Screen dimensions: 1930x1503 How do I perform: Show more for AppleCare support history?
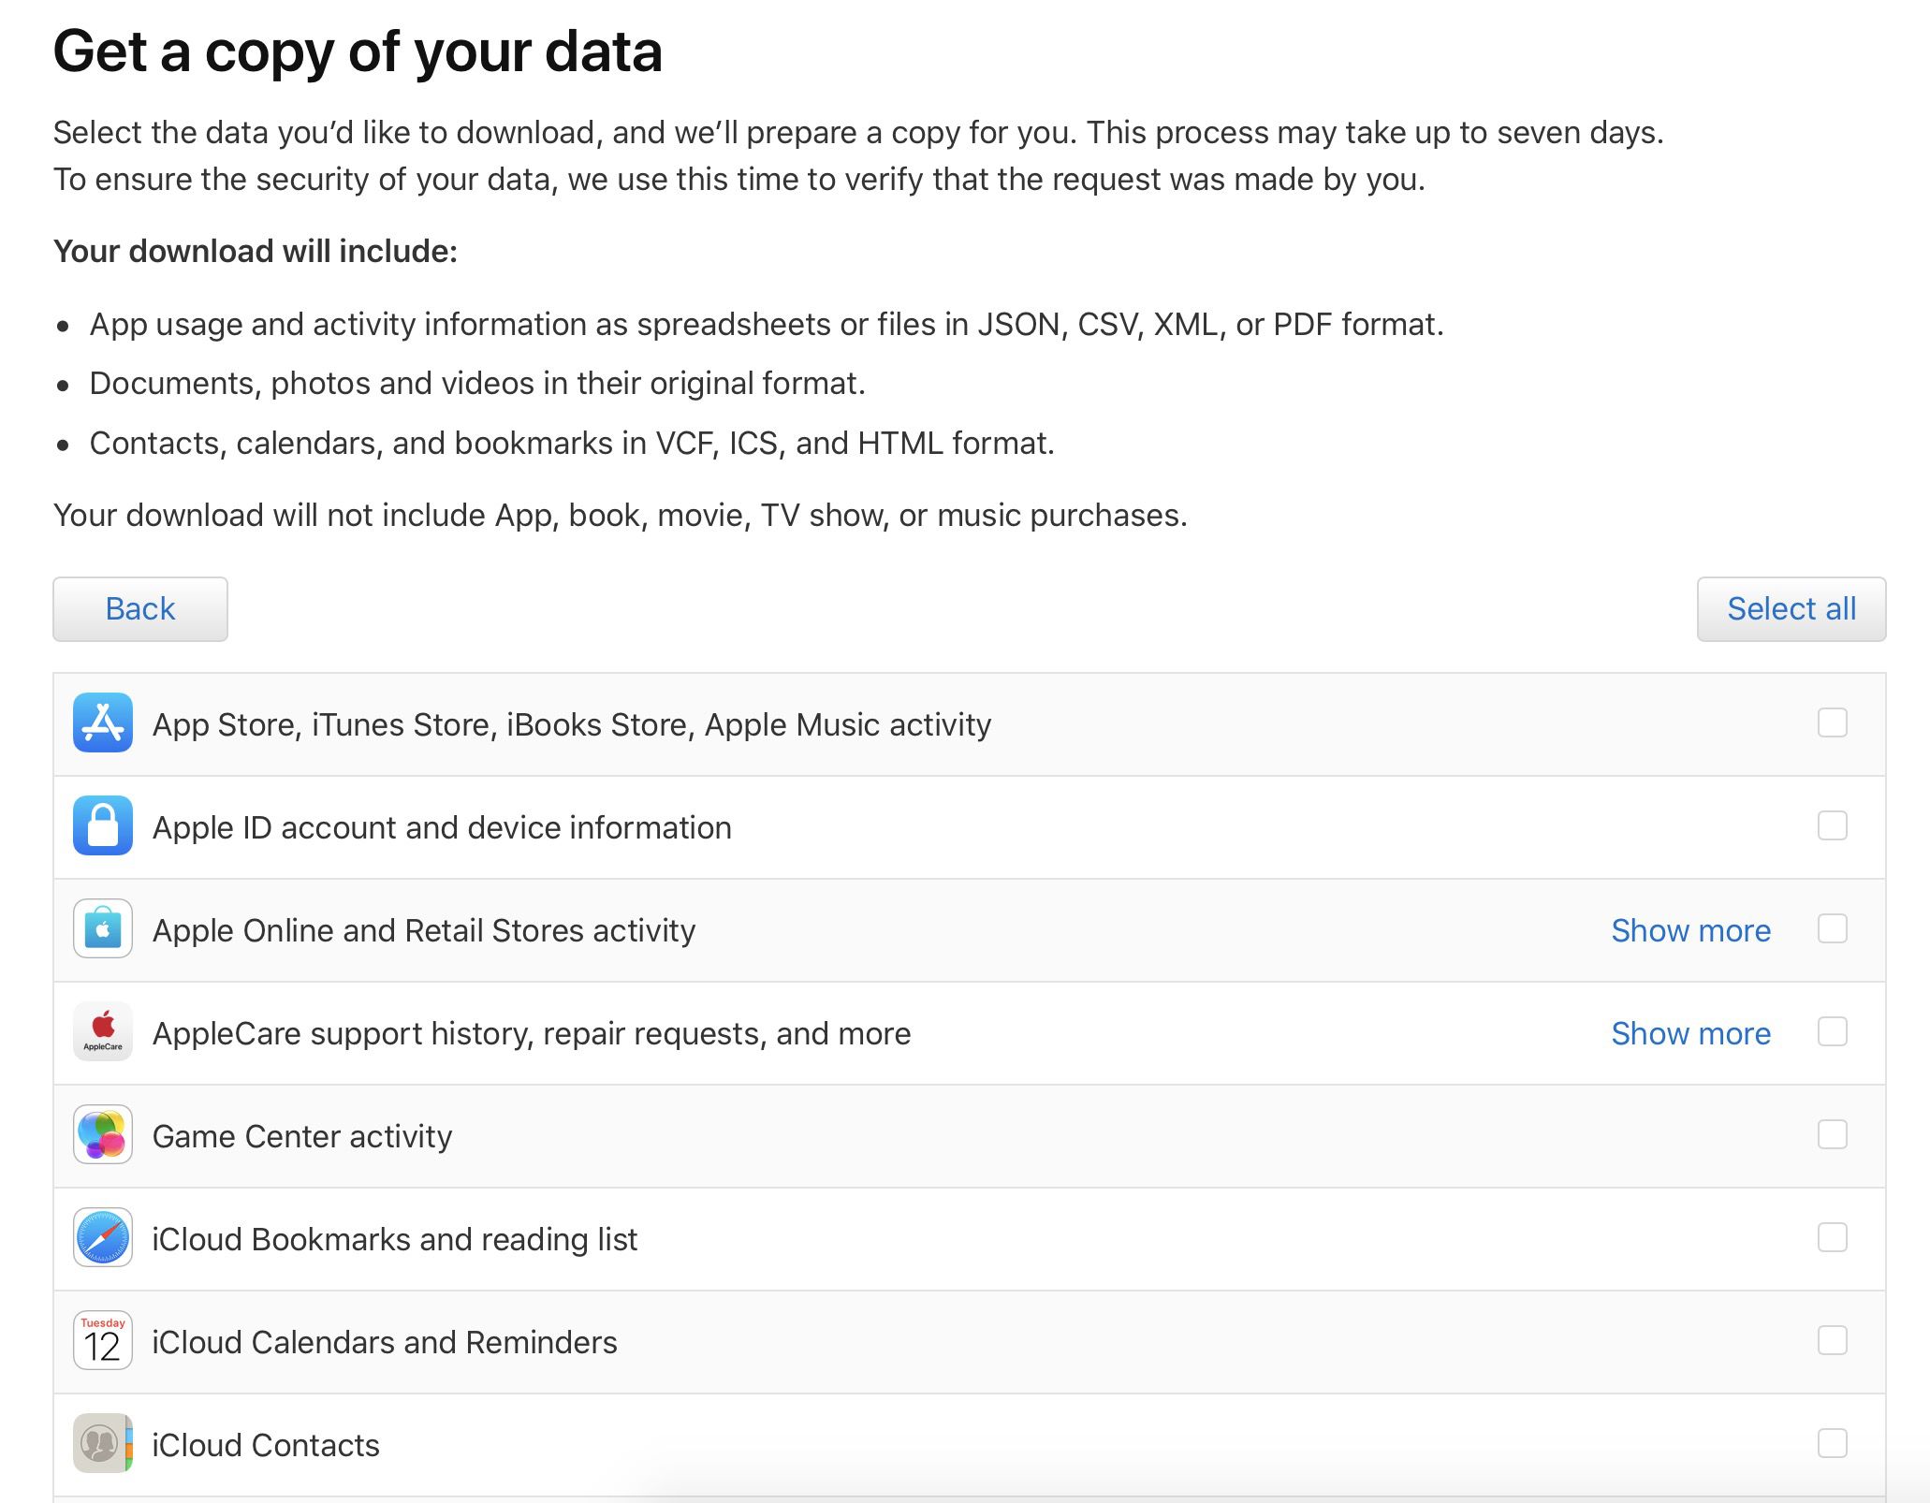click(1690, 1033)
